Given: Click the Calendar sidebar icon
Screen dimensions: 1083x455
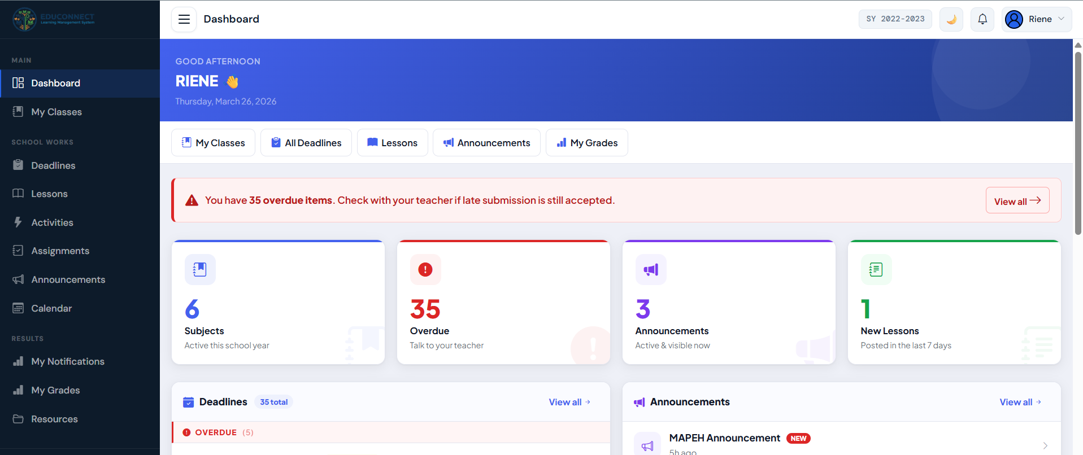Looking at the screenshot, I should point(18,308).
